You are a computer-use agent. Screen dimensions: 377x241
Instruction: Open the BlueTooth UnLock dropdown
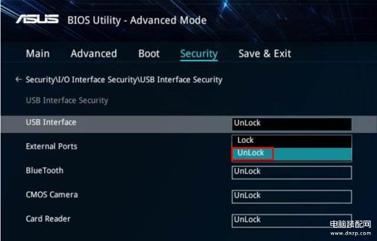click(292, 172)
